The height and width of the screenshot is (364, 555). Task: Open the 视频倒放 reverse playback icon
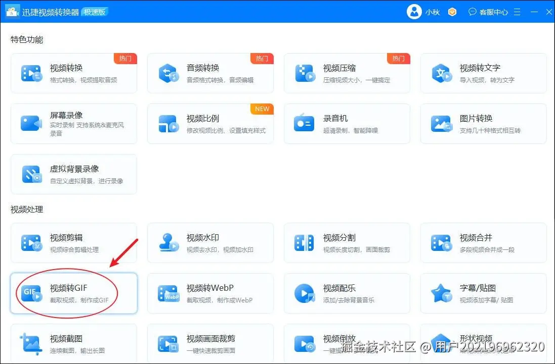coord(305,344)
